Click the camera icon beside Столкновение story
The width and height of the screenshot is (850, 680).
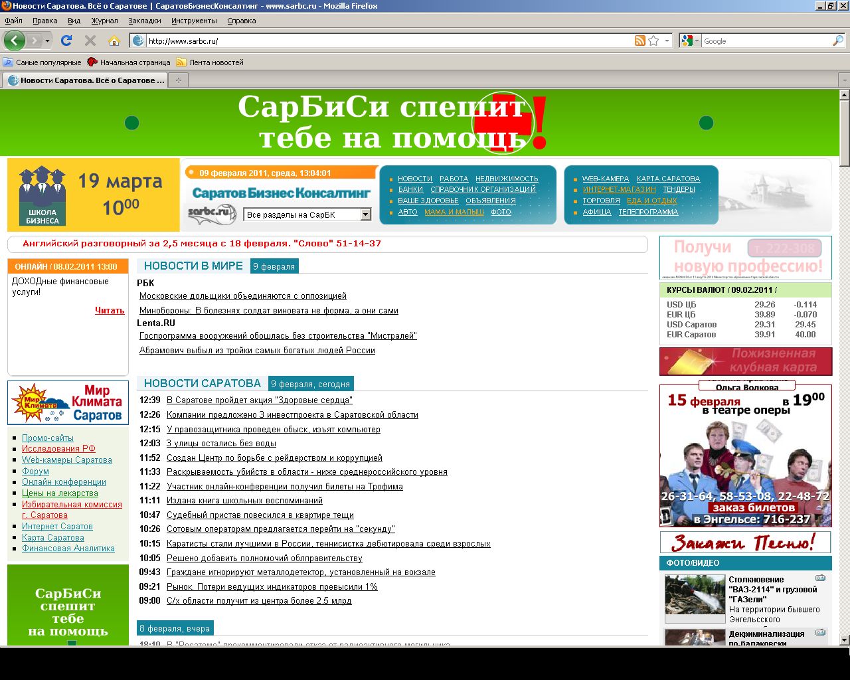(x=820, y=578)
